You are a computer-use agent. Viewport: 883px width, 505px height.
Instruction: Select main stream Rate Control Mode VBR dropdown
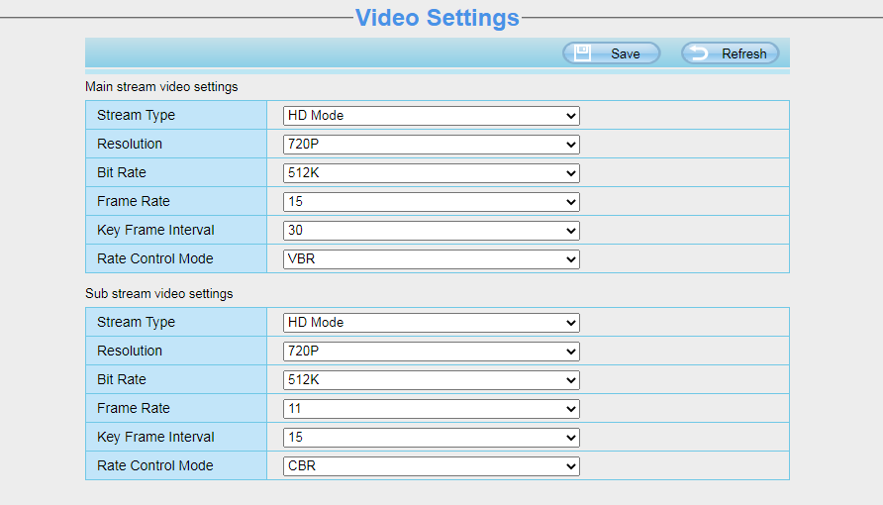(x=431, y=259)
